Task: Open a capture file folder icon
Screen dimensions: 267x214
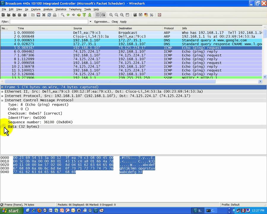Action: (x=33, y=15)
